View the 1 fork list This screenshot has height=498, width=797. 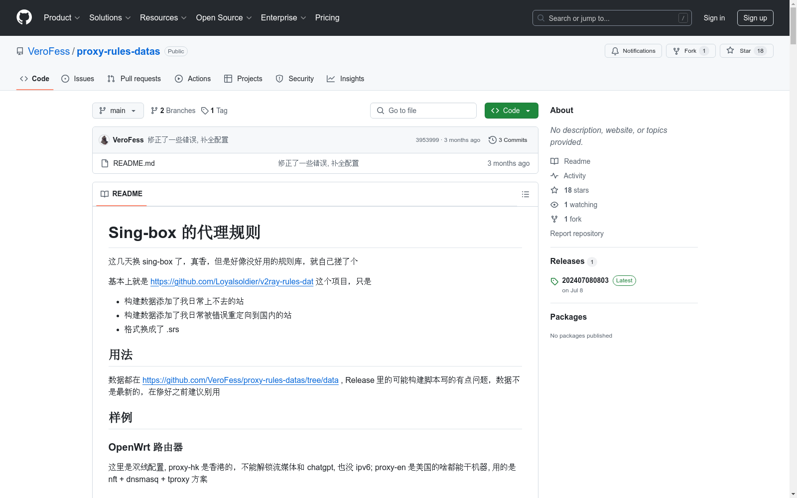566,219
